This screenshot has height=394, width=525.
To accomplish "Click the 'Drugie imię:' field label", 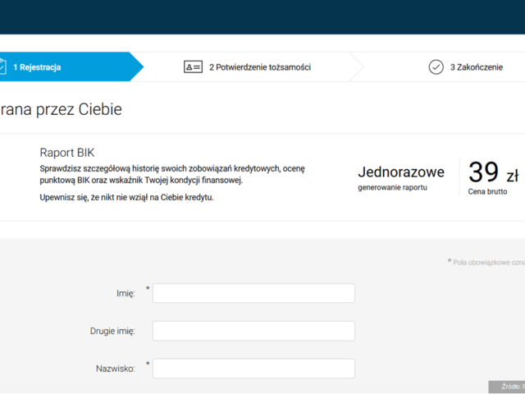I will 112,331.
